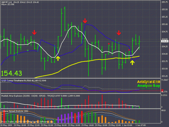The width and height of the screenshot is (169, 127).
Task: Click the yellow up arrow near 1 Jun 03:00
Action: pyautogui.click(x=132, y=63)
